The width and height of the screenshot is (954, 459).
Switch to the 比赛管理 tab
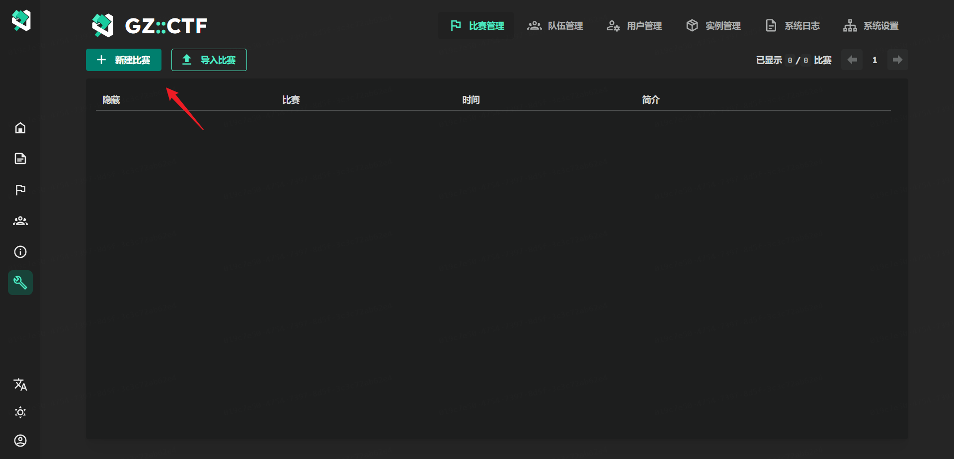point(477,26)
